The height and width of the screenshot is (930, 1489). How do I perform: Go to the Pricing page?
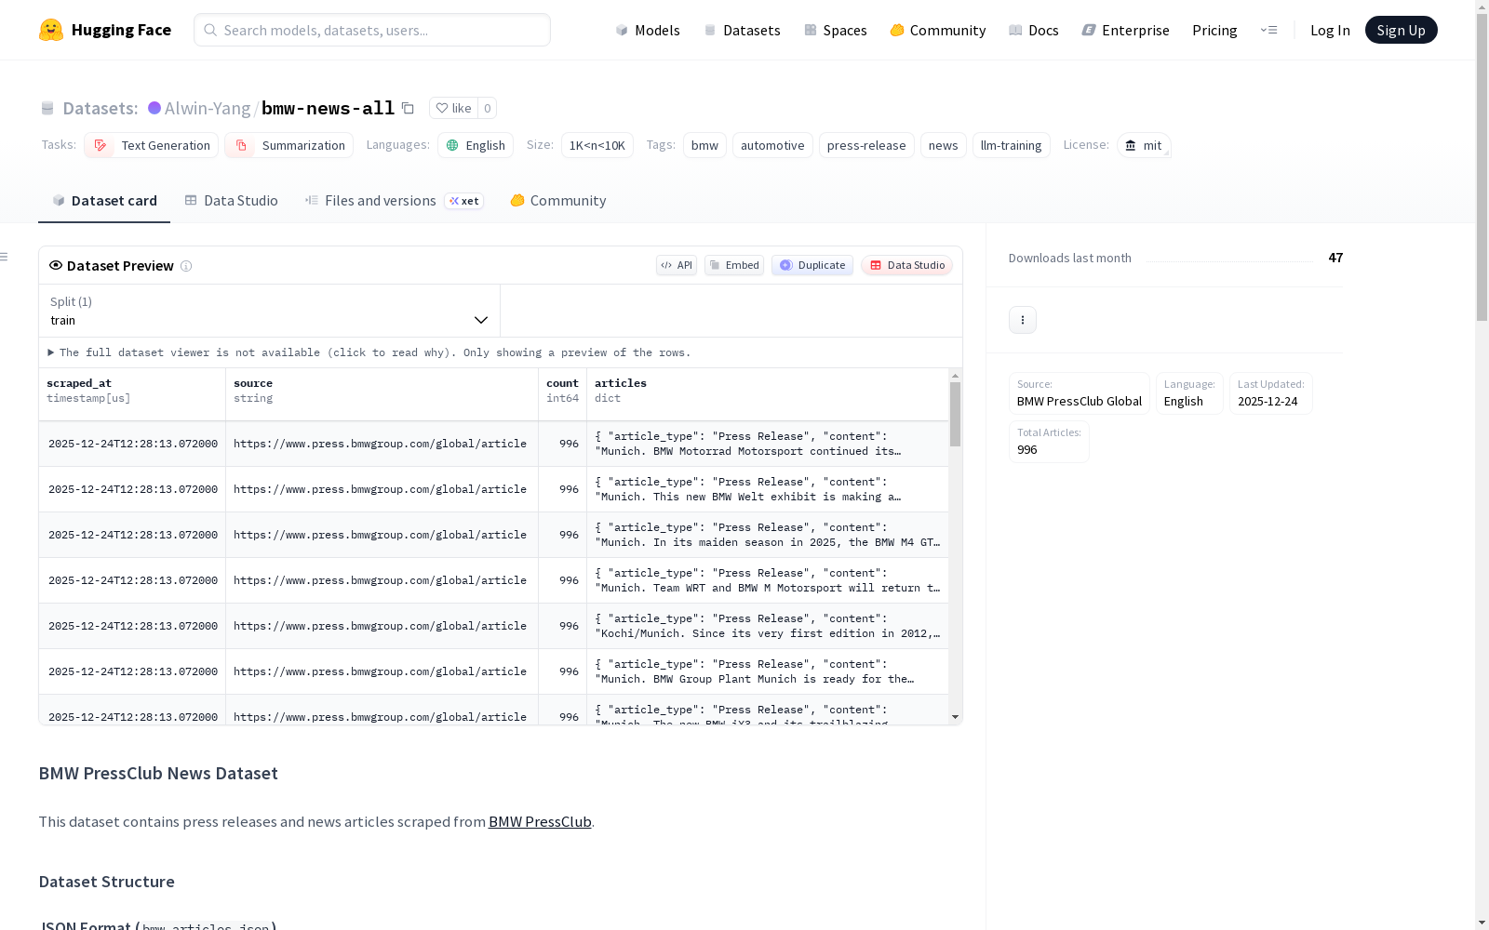tap(1214, 30)
